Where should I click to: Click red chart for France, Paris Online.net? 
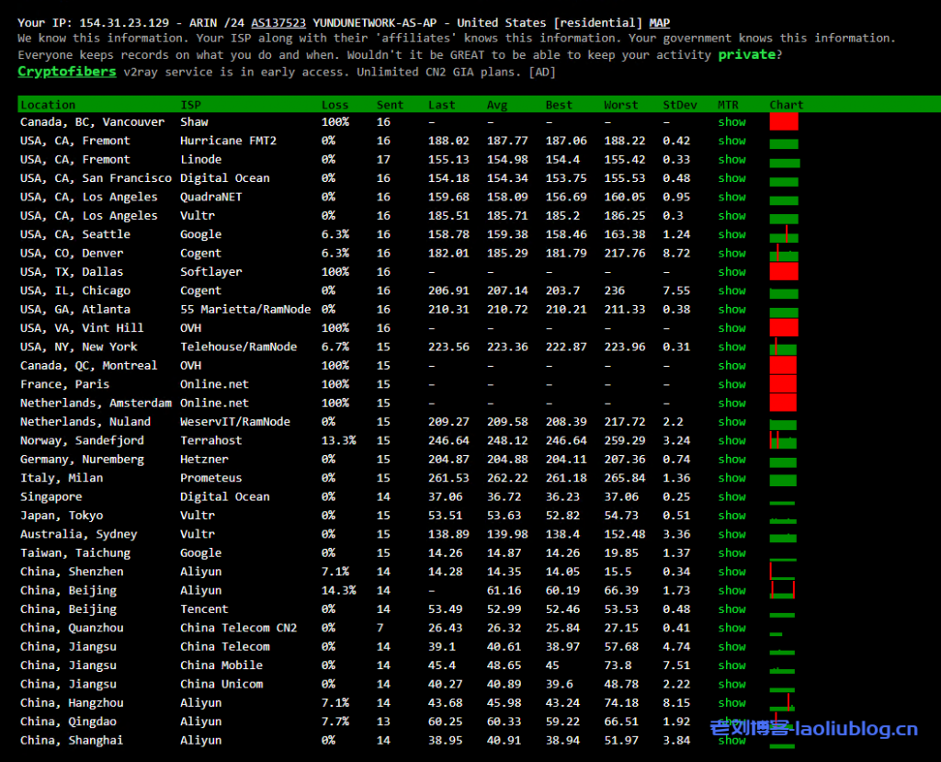pos(783,384)
